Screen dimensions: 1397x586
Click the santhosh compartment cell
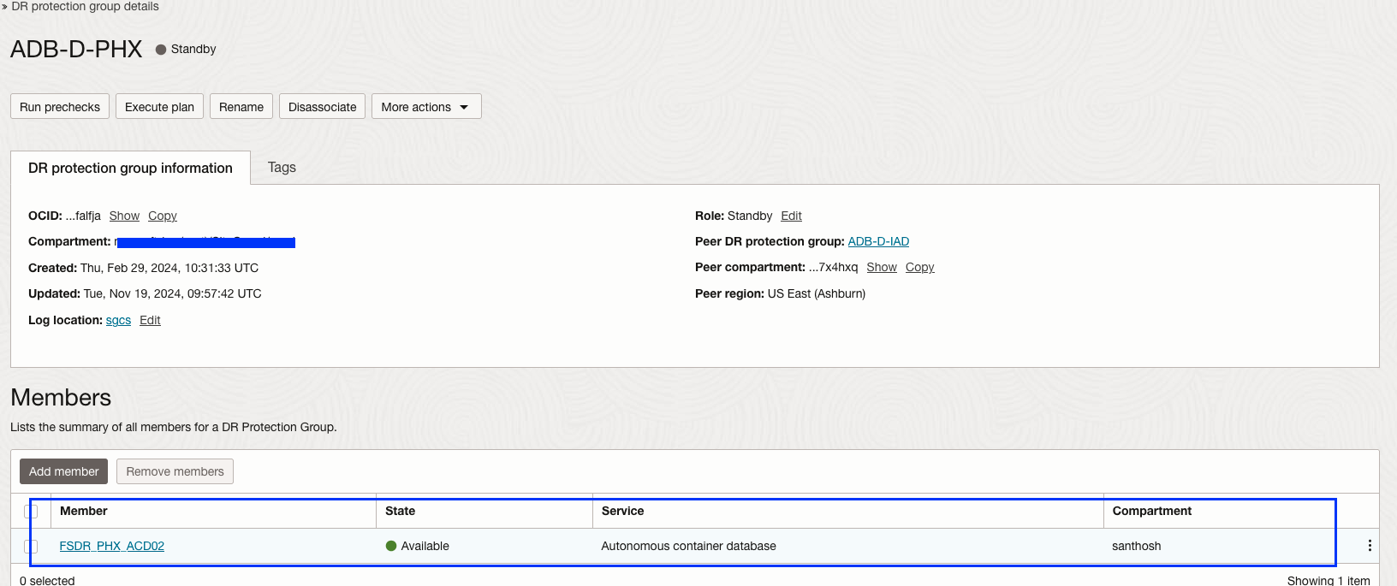click(1137, 546)
